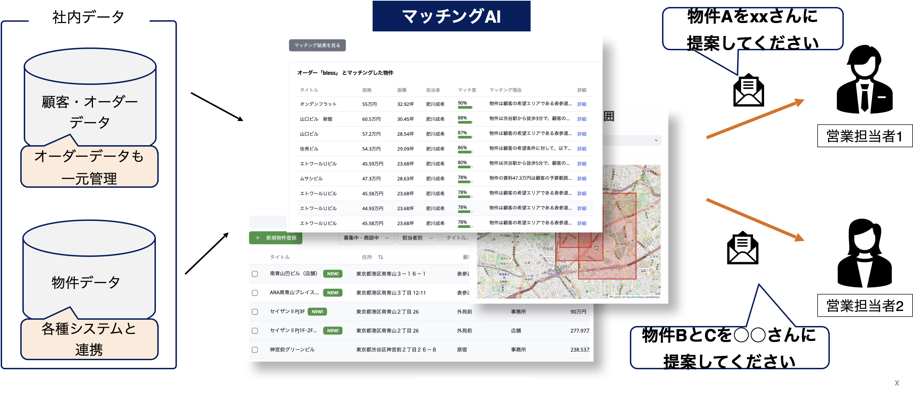Click the タイトル search input field
The width and height of the screenshot is (913, 393).
point(461,238)
